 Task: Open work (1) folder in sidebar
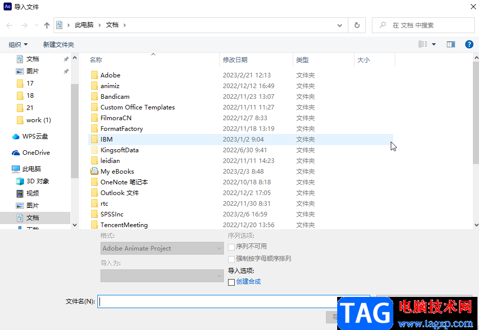[38, 120]
